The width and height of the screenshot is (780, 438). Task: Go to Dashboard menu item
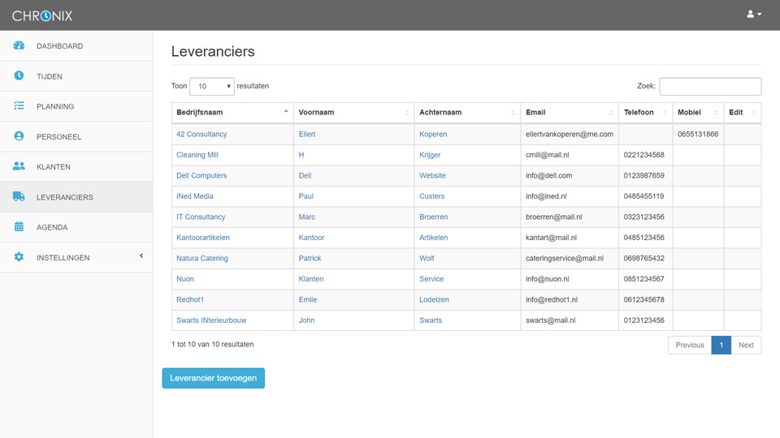[x=76, y=45]
